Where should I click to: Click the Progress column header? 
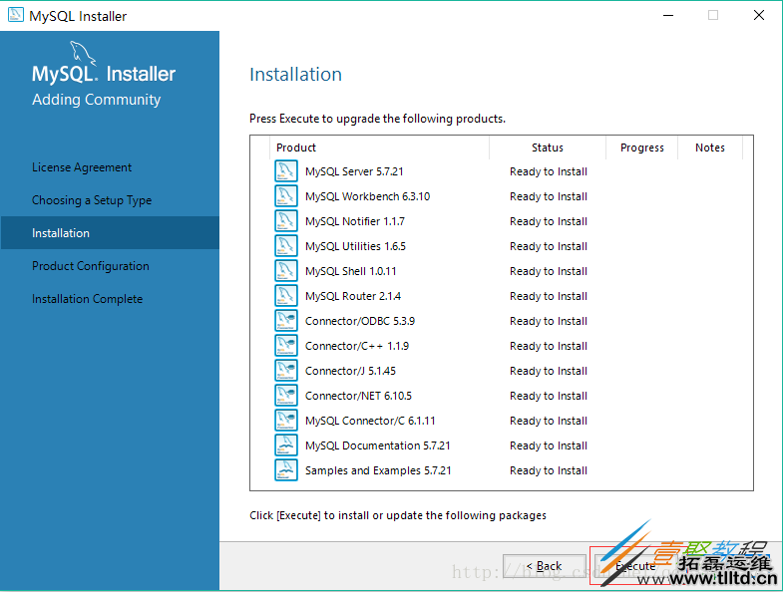click(x=642, y=148)
